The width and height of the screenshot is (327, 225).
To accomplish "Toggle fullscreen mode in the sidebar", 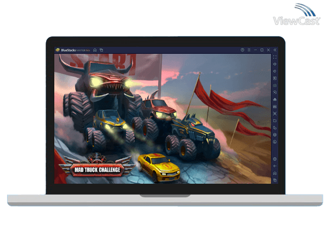I will pos(275,57).
